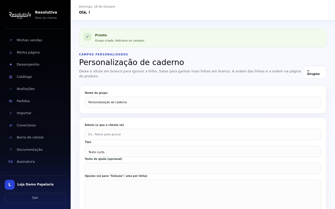Click the Resolutiva logo in sidebar
Viewport: 335px width, 209px height.
tap(20, 15)
